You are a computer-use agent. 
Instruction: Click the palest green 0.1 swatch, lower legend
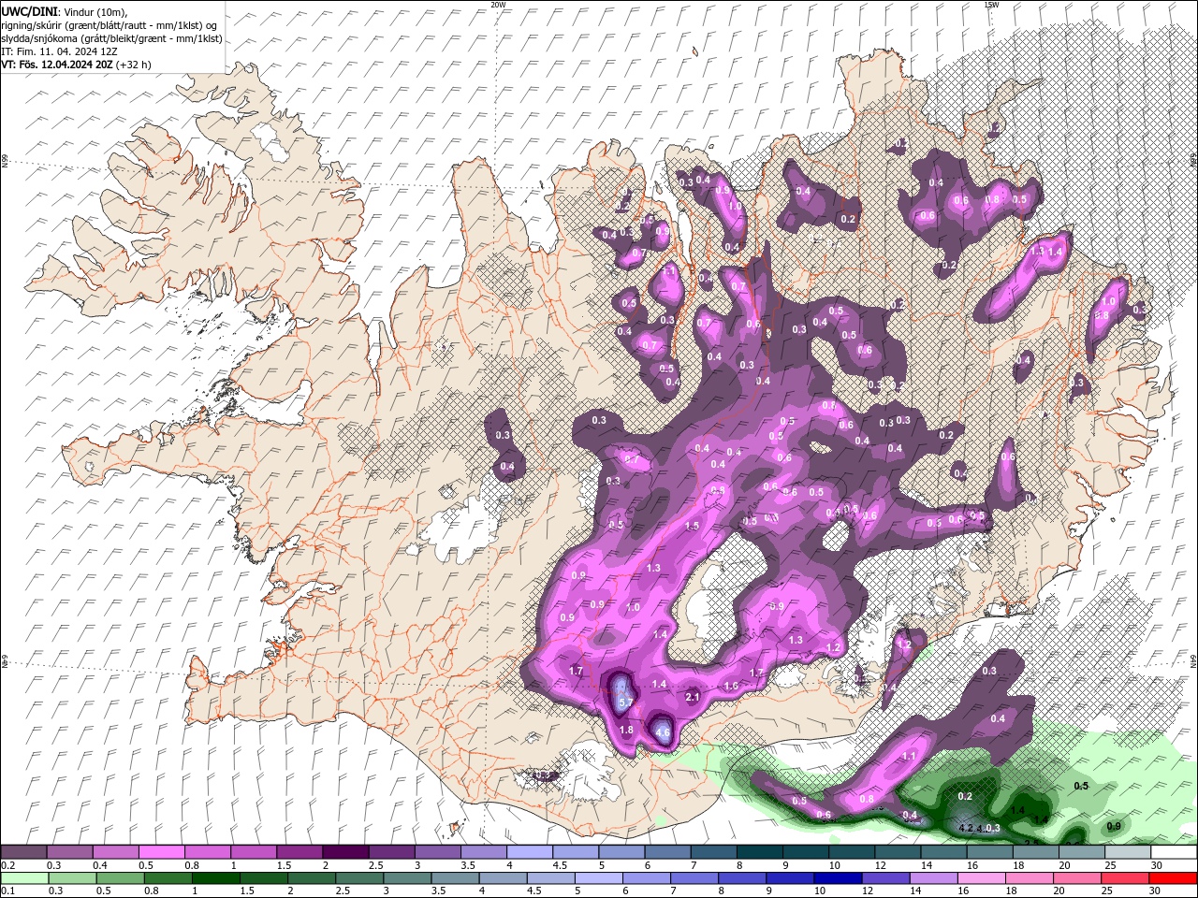click(24, 878)
